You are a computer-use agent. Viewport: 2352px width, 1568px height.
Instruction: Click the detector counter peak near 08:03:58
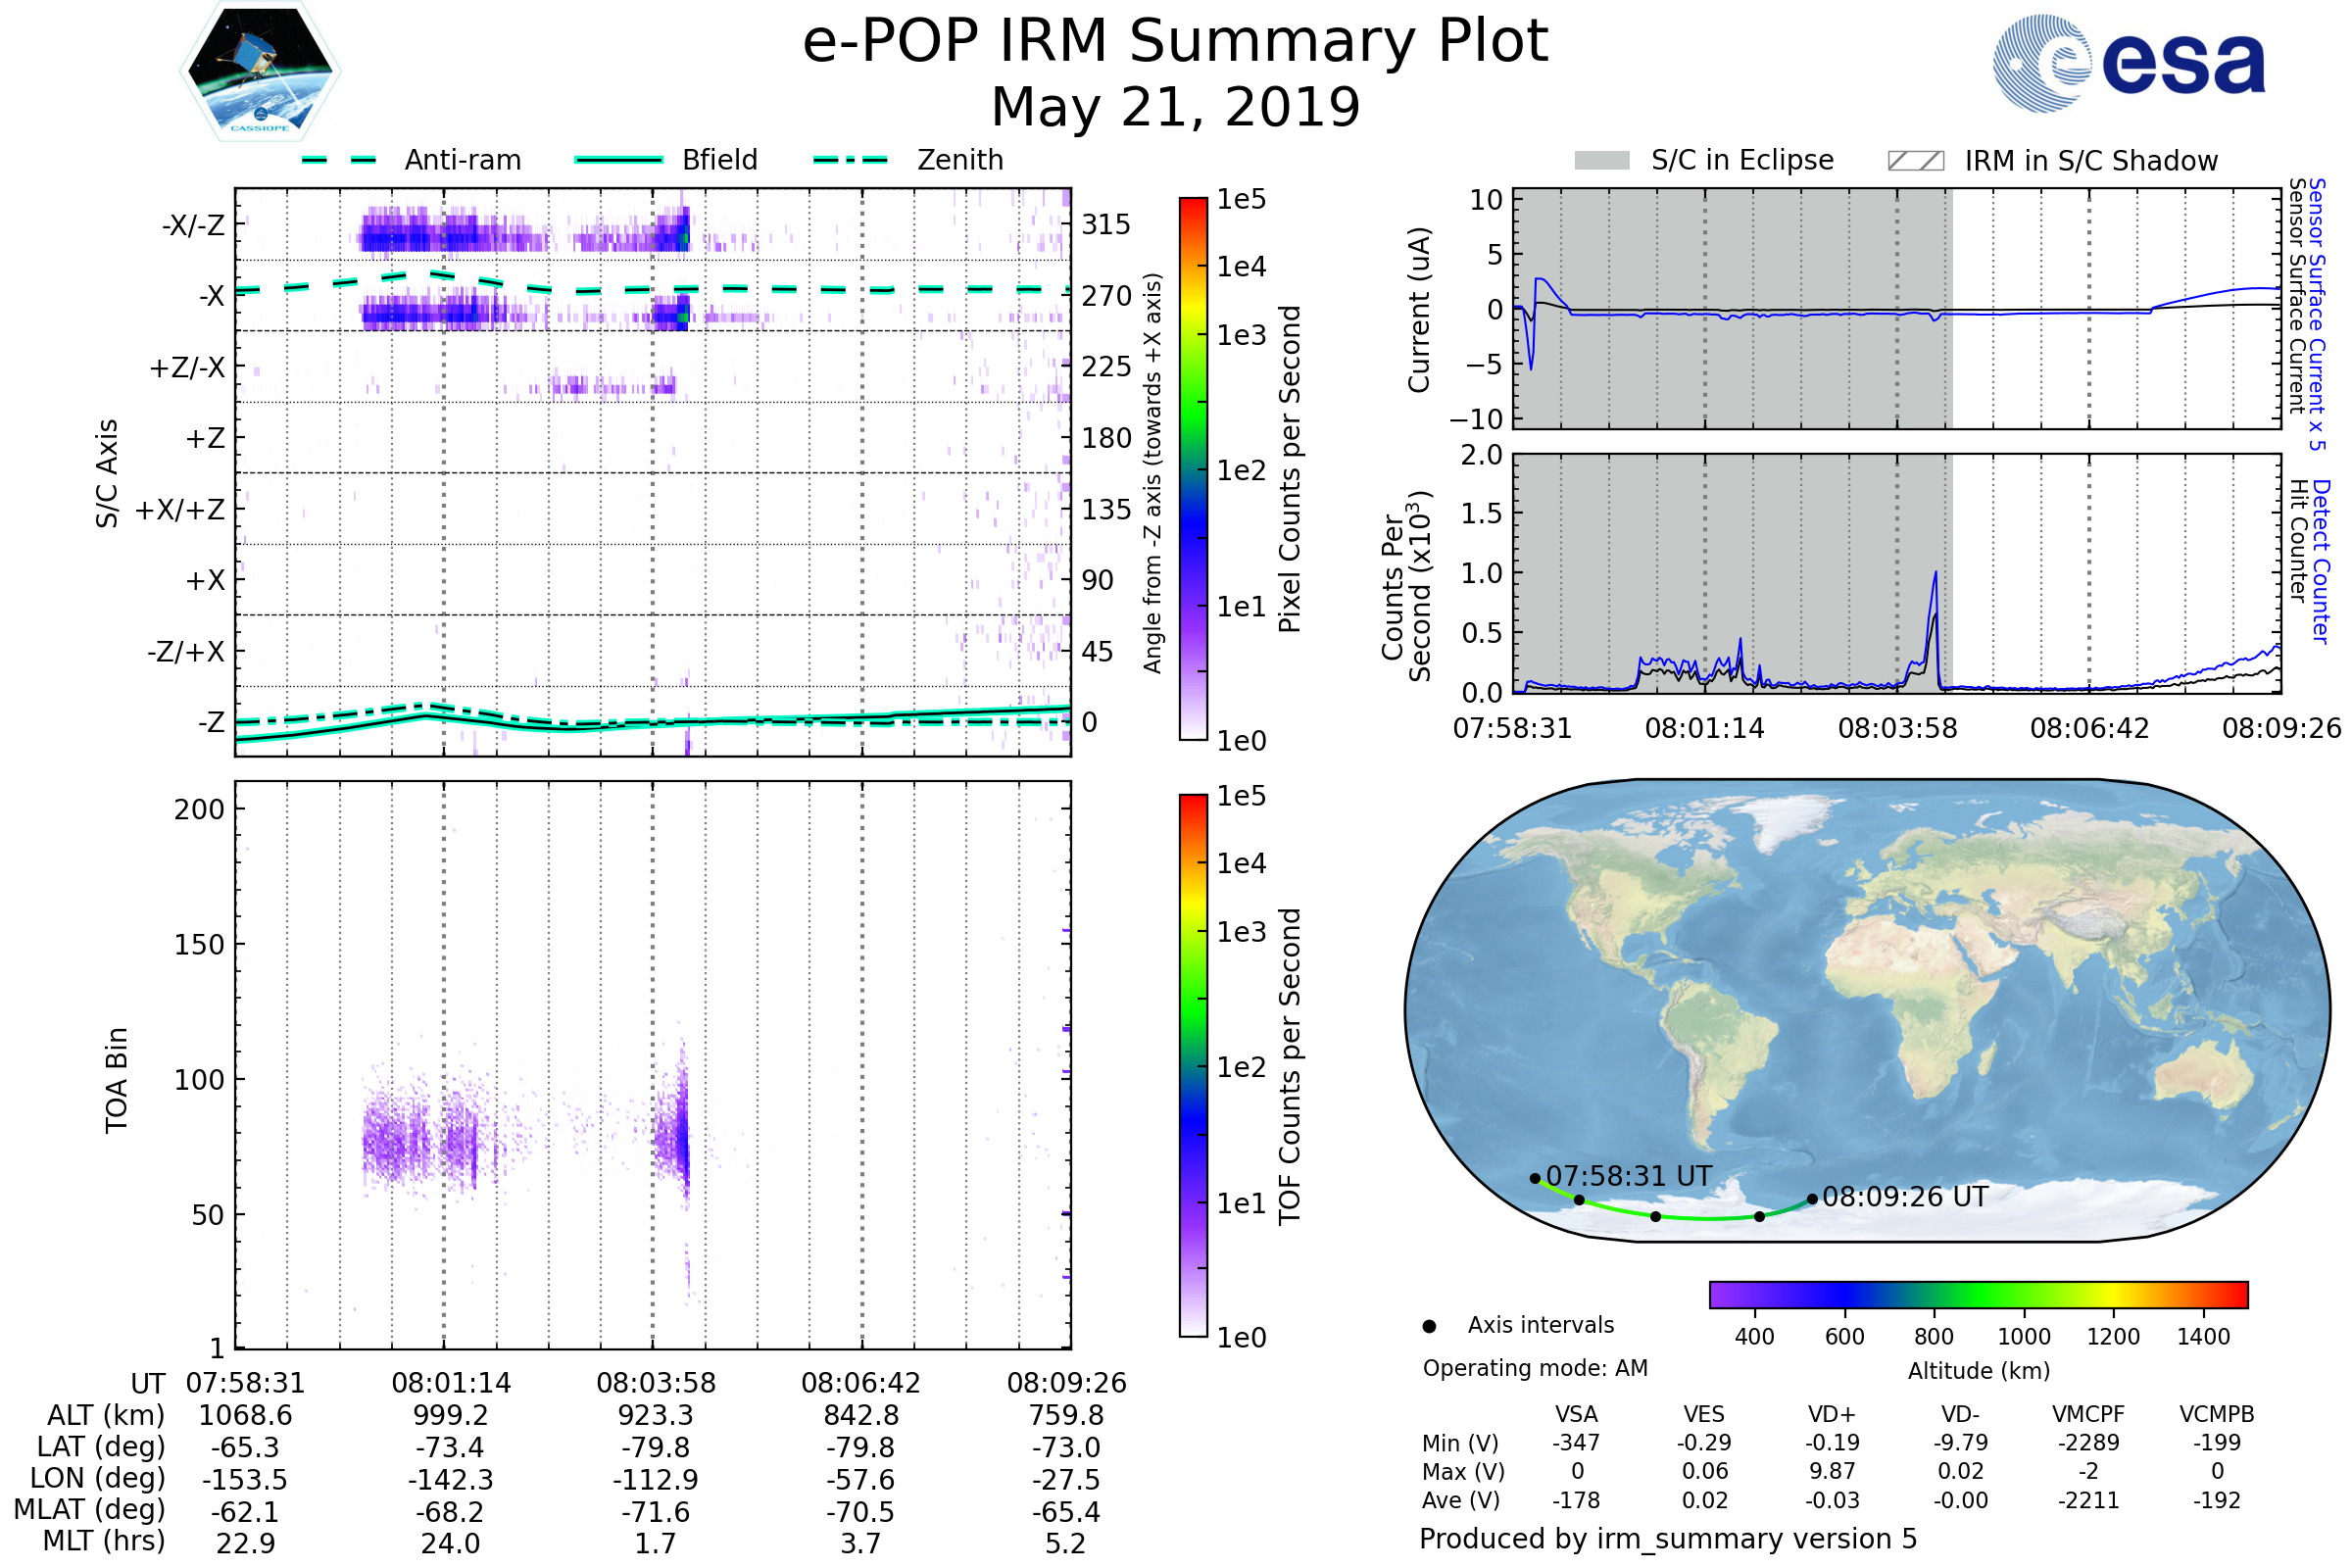(1935, 575)
